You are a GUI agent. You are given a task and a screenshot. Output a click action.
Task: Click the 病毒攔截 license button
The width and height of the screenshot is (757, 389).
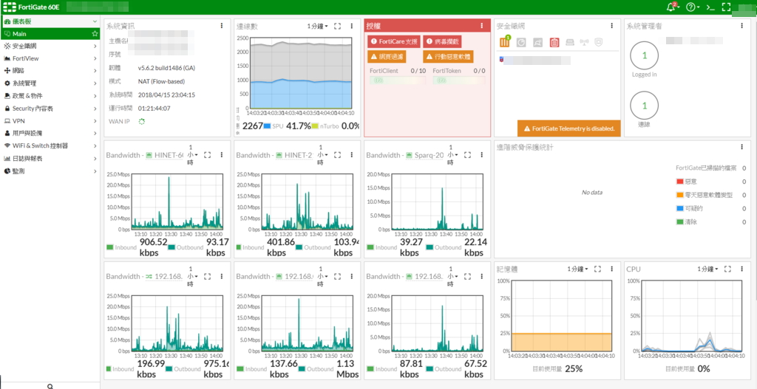click(442, 42)
